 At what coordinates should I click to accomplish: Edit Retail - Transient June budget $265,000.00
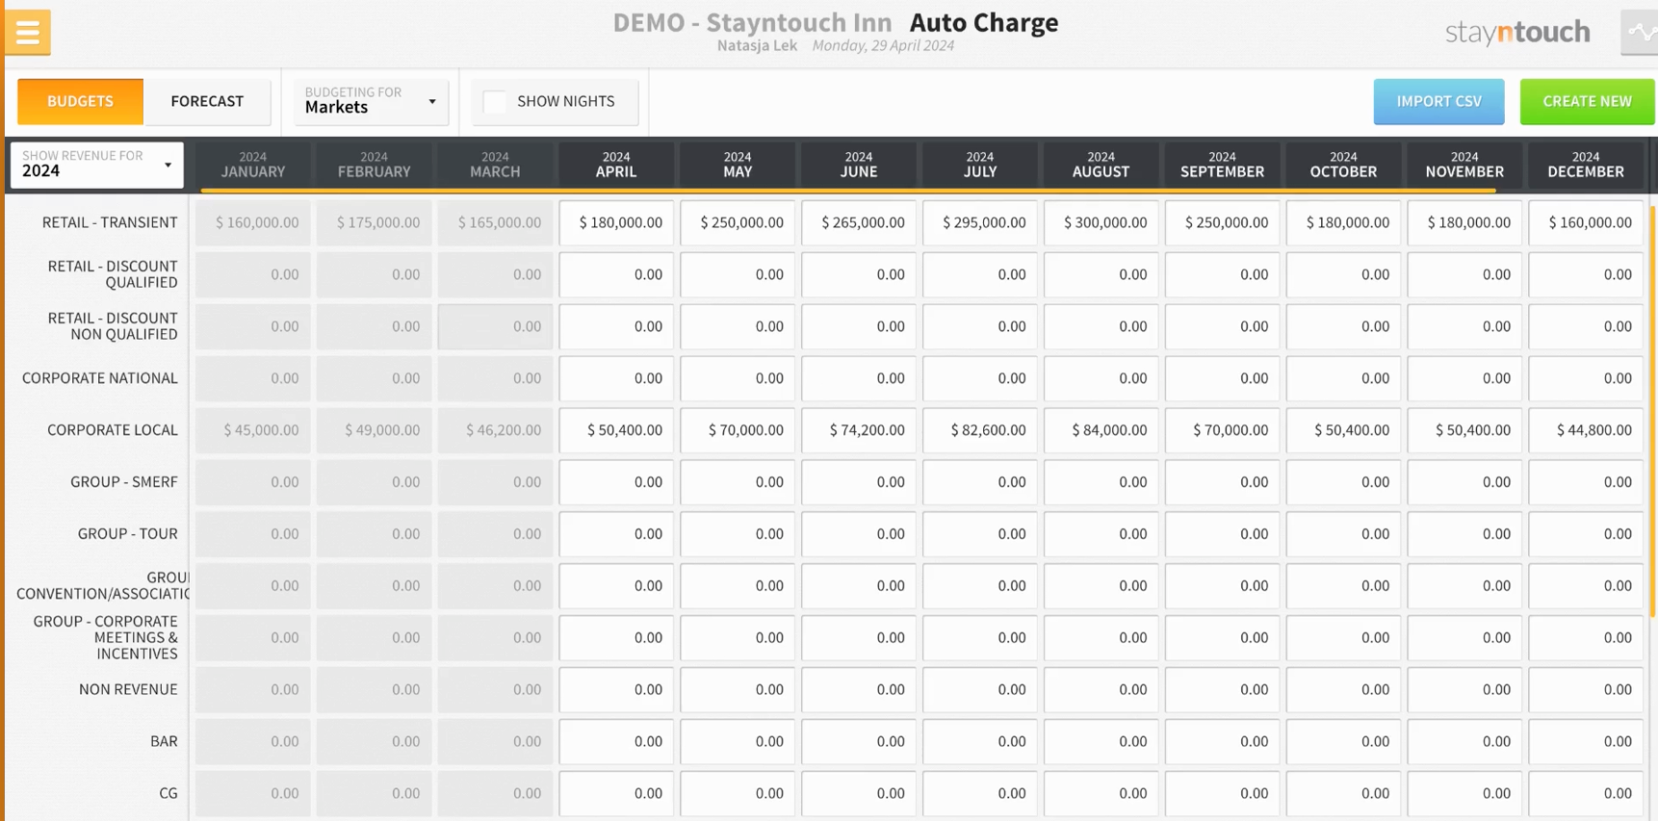pos(859,222)
